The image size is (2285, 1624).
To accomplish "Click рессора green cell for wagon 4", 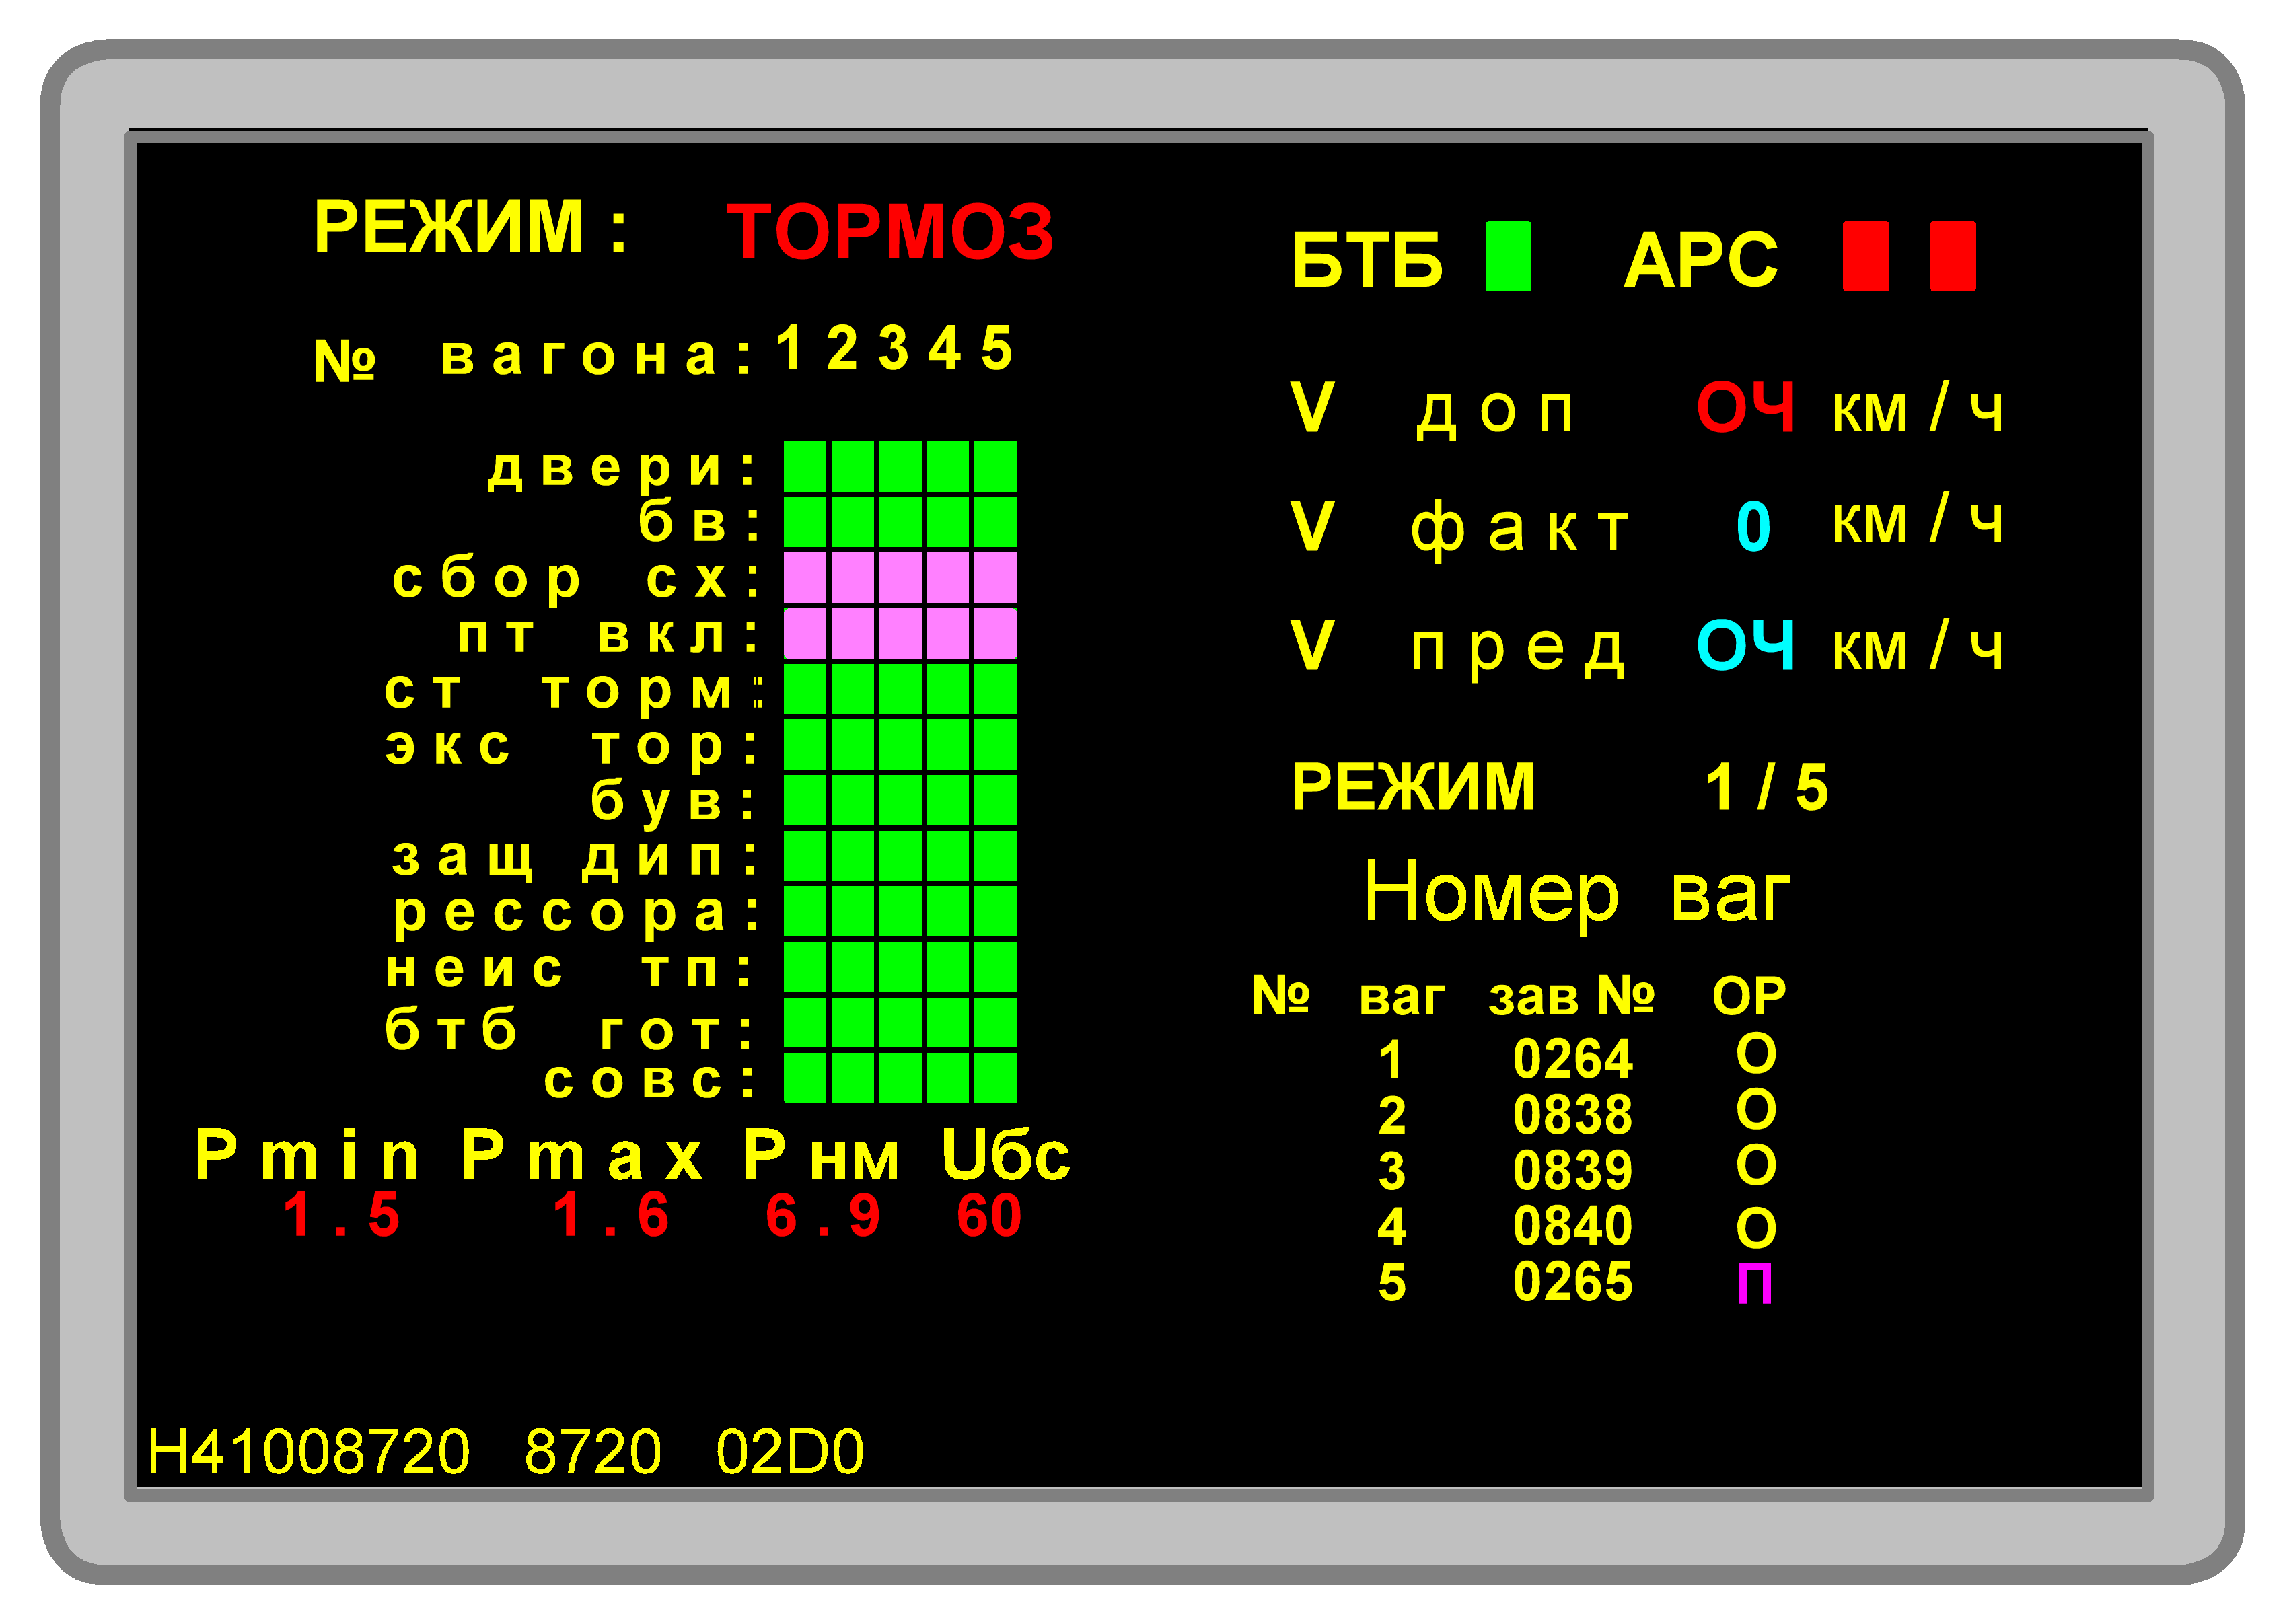I will tap(947, 911).
